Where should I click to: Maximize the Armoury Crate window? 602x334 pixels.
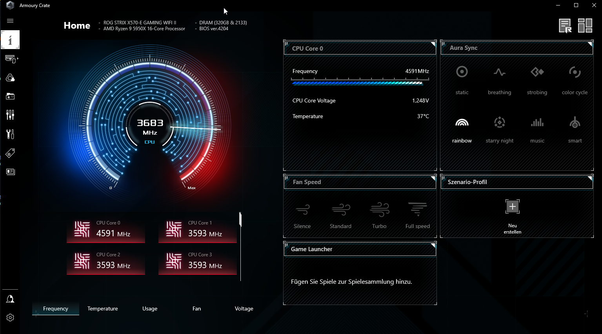tap(576, 5)
